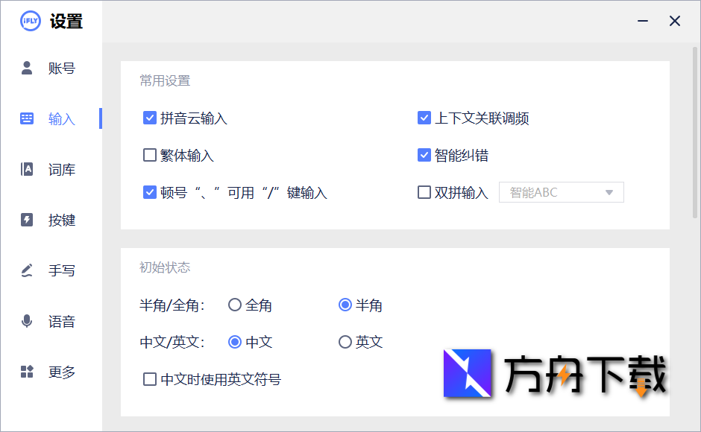Uncheck the 顿号可用"/"键输入 option
The image size is (701, 432).
click(149, 192)
